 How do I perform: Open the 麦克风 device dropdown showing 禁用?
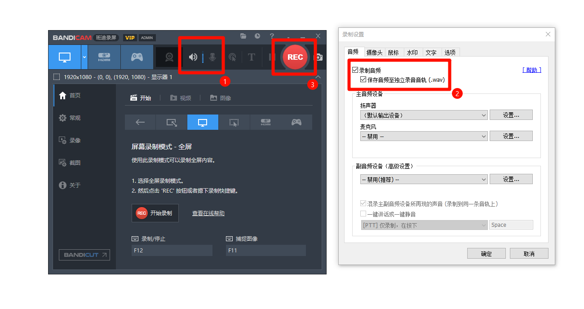(424, 137)
